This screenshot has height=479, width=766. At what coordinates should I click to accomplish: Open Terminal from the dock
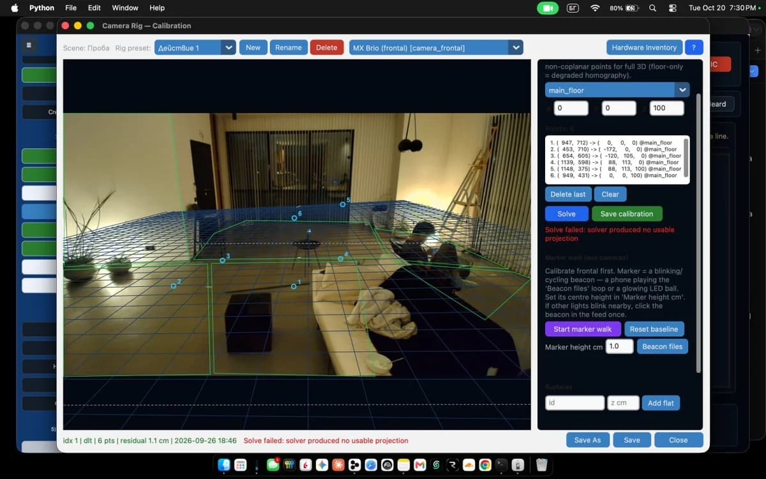coord(502,465)
